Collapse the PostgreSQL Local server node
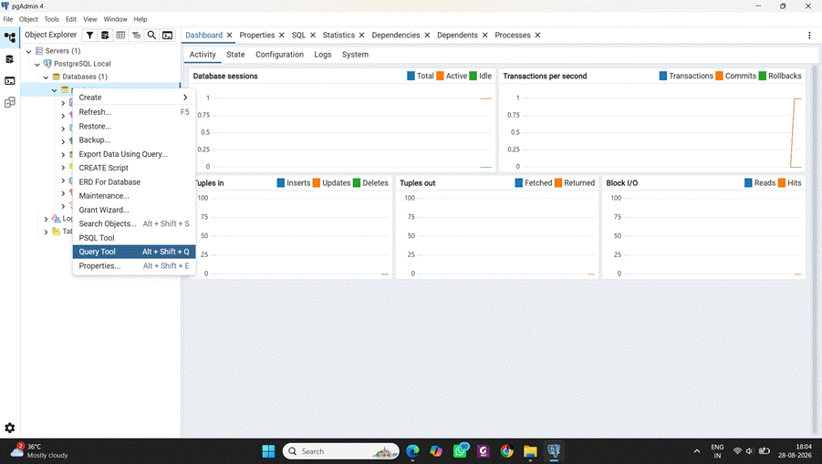Viewport: 822px width, 464px height. pyautogui.click(x=37, y=65)
